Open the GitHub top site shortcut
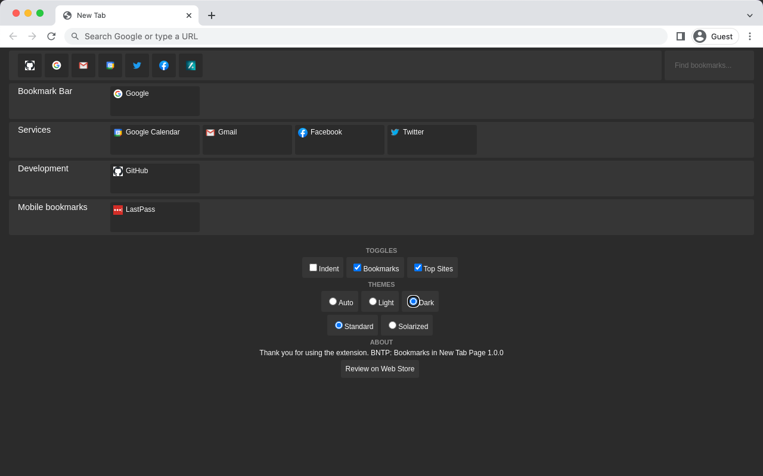This screenshot has width=763, height=476. [29, 65]
